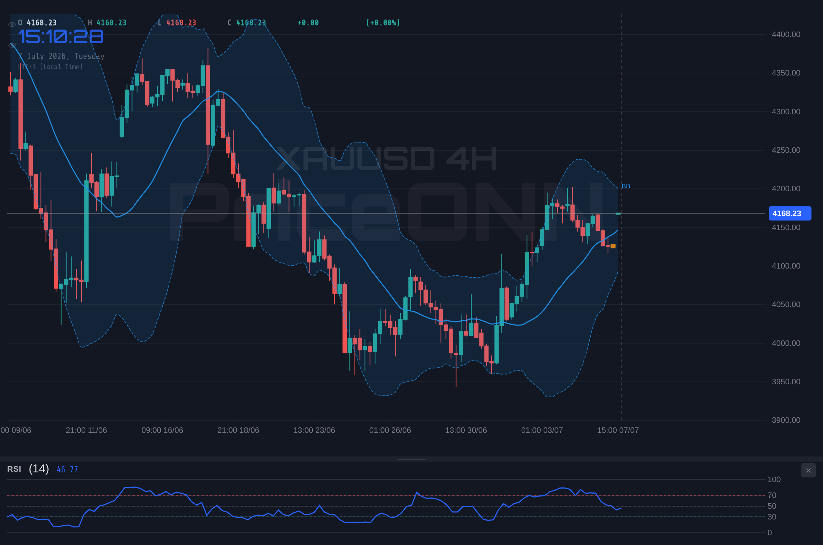Click the 15:00 07/07 time axis label

[618, 430]
